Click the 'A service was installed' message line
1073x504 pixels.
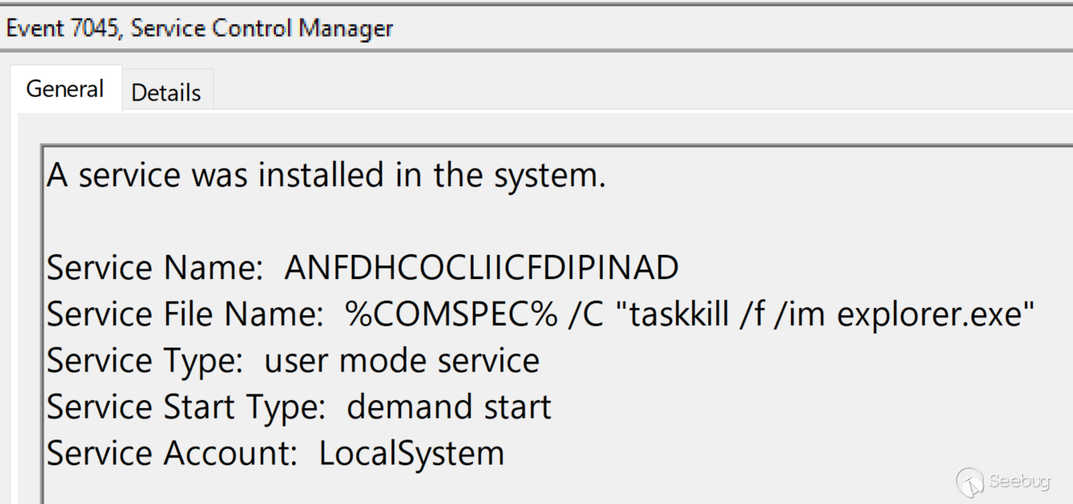326,175
